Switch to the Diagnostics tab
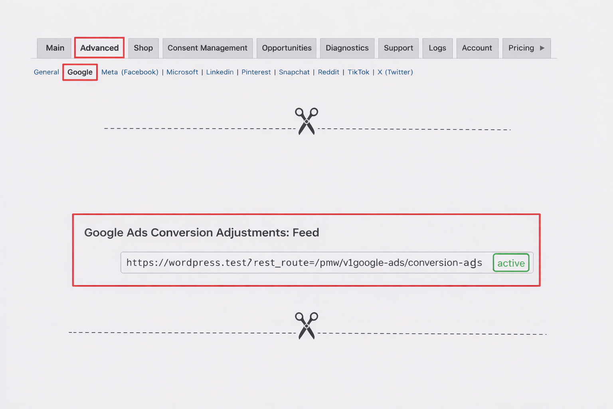Screen dimensions: 613x409 347,48
